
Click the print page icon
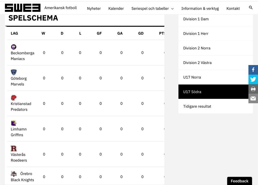253,89
